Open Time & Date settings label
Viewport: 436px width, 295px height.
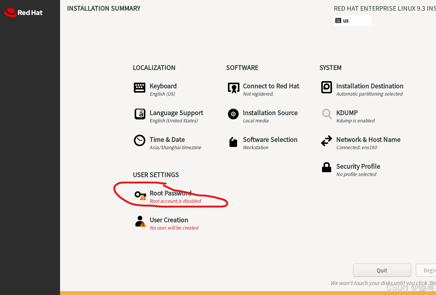pos(167,139)
